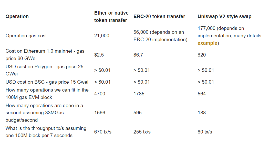Viewport: 280px width, 145px height.
Task: Select the 670 tx/s throughput cell
Action: coord(103,132)
